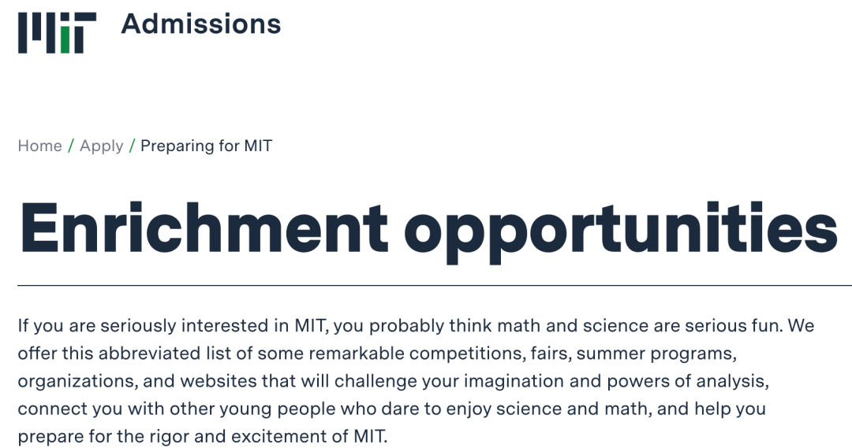Image resolution: width=852 pixels, height=448 pixels.
Task: Click the word opportunities in the heading
Action: (x=621, y=232)
